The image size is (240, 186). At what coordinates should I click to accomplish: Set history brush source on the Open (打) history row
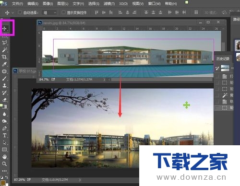217,76
